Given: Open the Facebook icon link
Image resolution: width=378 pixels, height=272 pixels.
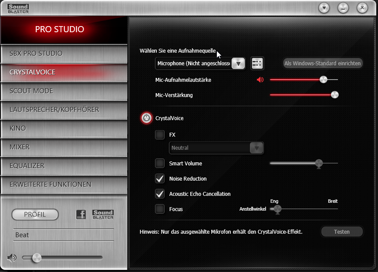Looking at the screenshot, I should point(81,214).
